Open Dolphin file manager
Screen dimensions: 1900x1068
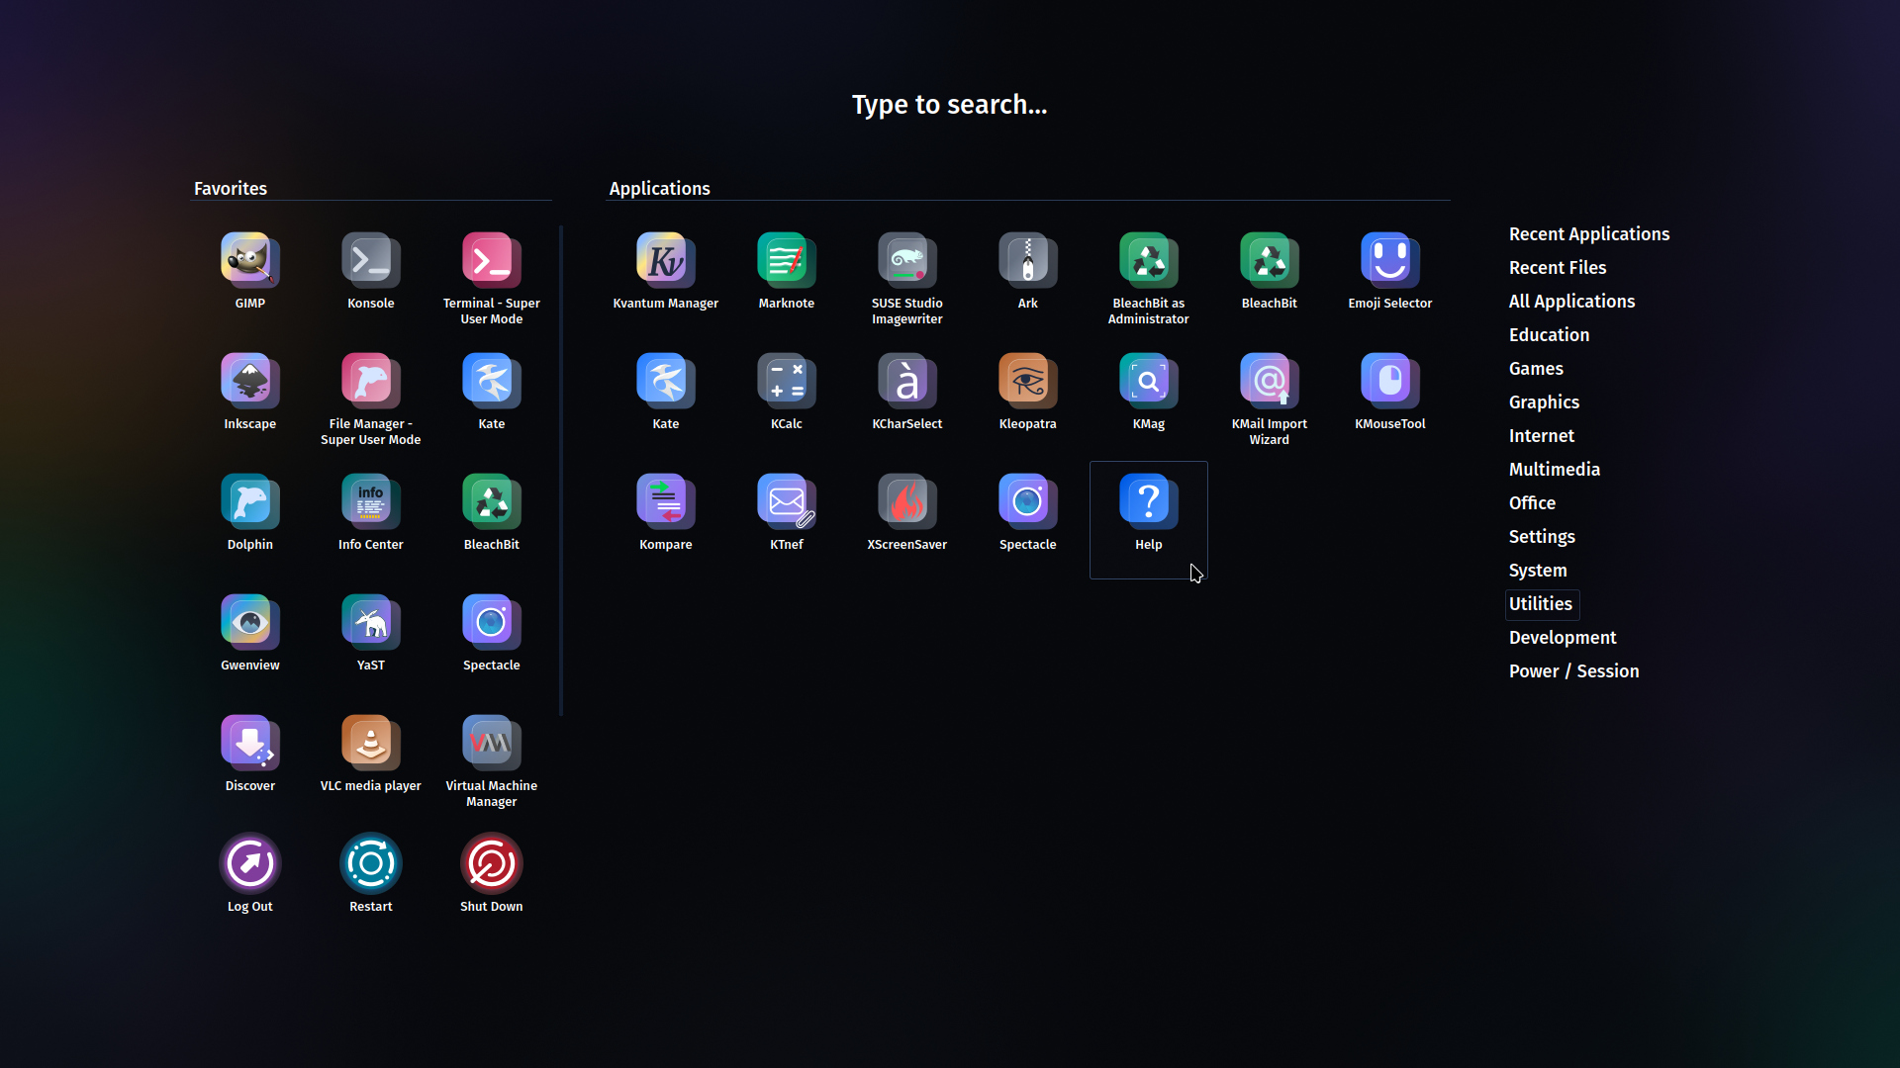[250, 513]
